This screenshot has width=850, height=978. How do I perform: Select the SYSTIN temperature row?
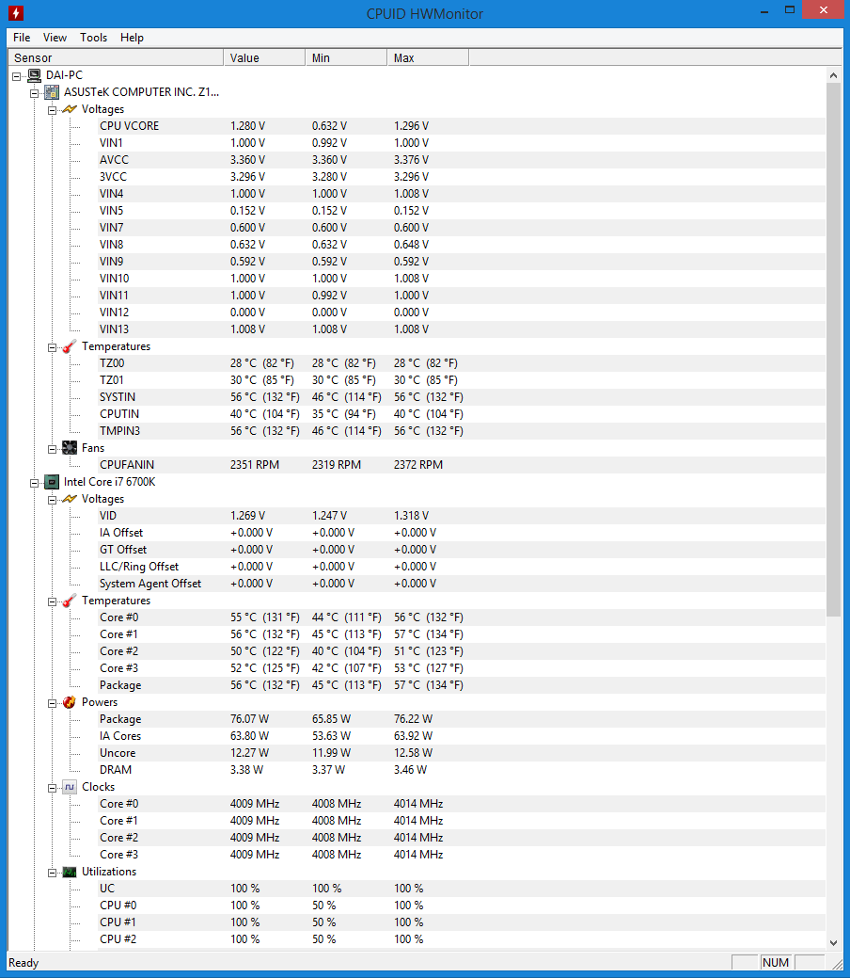(x=461, y=396)
